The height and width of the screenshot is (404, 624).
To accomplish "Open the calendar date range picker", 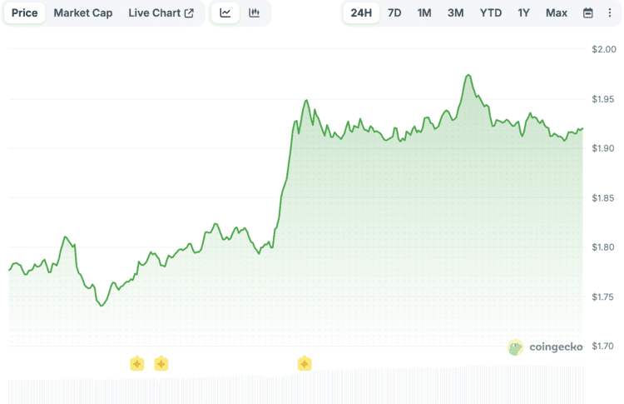I will (588, 13).
